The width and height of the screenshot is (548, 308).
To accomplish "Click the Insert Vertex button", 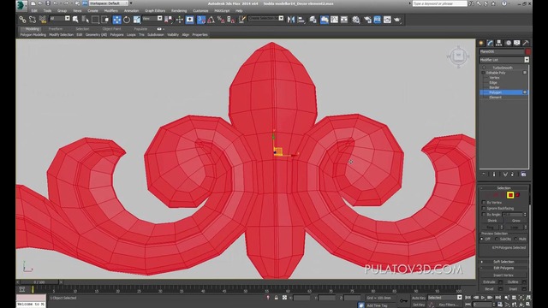I will coord(503,275).
